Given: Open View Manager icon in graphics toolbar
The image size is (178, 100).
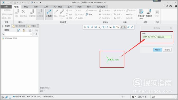Looking at the screenshot, I should [x=110, y=27].
